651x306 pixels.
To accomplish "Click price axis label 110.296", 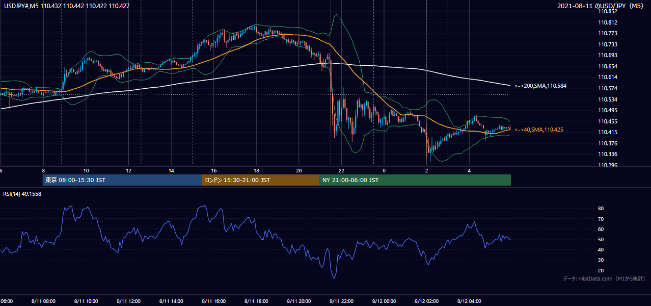I will [607, 165].
